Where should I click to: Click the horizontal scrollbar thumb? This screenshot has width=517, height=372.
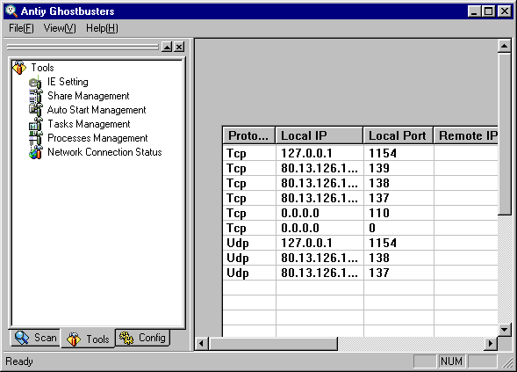point(273,344)
